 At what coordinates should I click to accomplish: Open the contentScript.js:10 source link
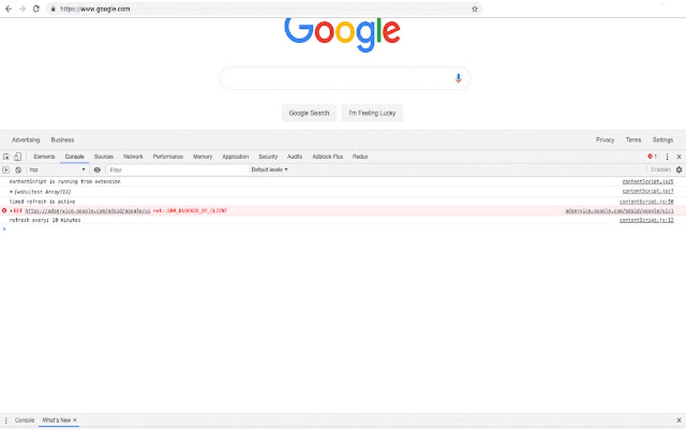tap(648, 200)
